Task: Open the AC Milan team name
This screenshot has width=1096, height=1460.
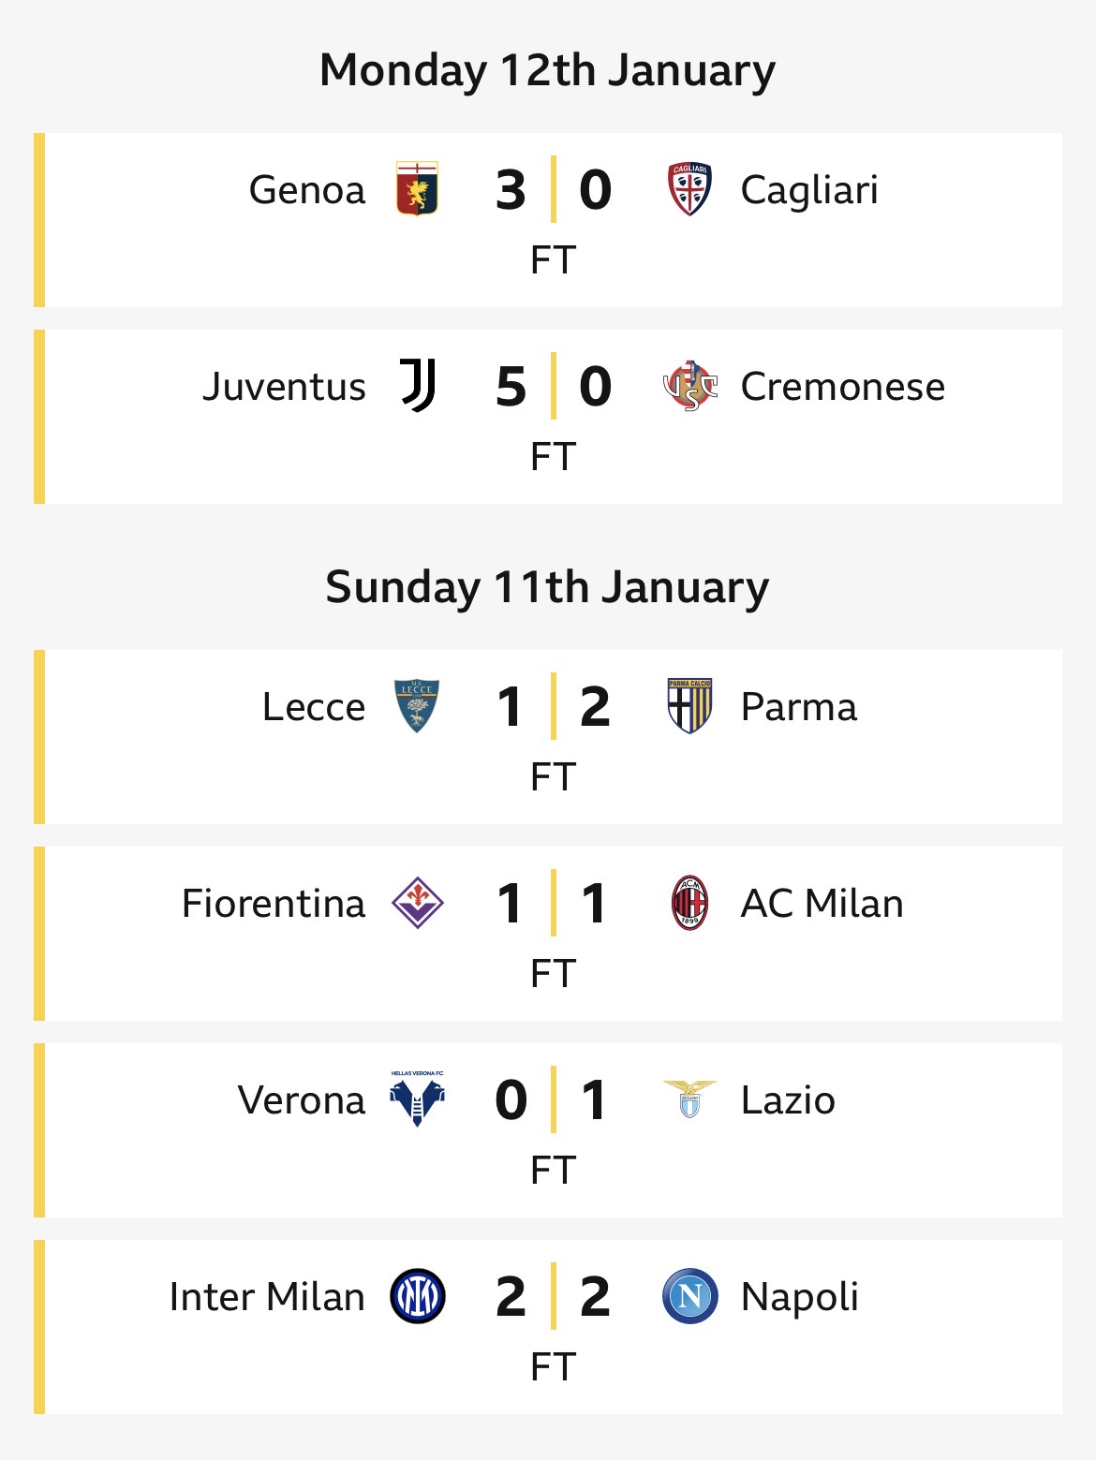Action: click(x=822, y=904)
